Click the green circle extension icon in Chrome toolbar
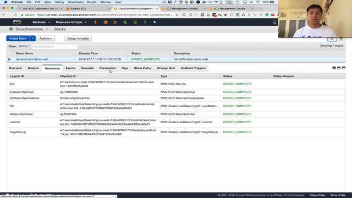 pyautogui.click(x=267, y=15)
